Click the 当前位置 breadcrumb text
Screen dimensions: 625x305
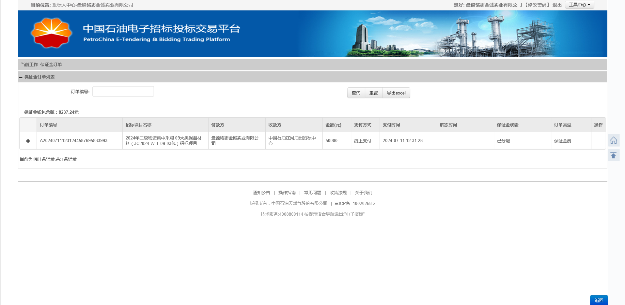tap(82, 5)
